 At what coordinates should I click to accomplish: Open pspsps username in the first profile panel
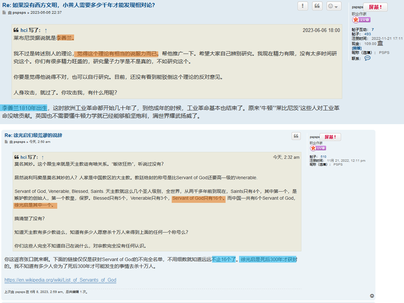pyautogui.click(x=357, y=7)
